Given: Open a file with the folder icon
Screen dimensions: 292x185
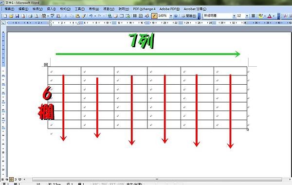Looking at the screenshot, I should click(11, 16).
